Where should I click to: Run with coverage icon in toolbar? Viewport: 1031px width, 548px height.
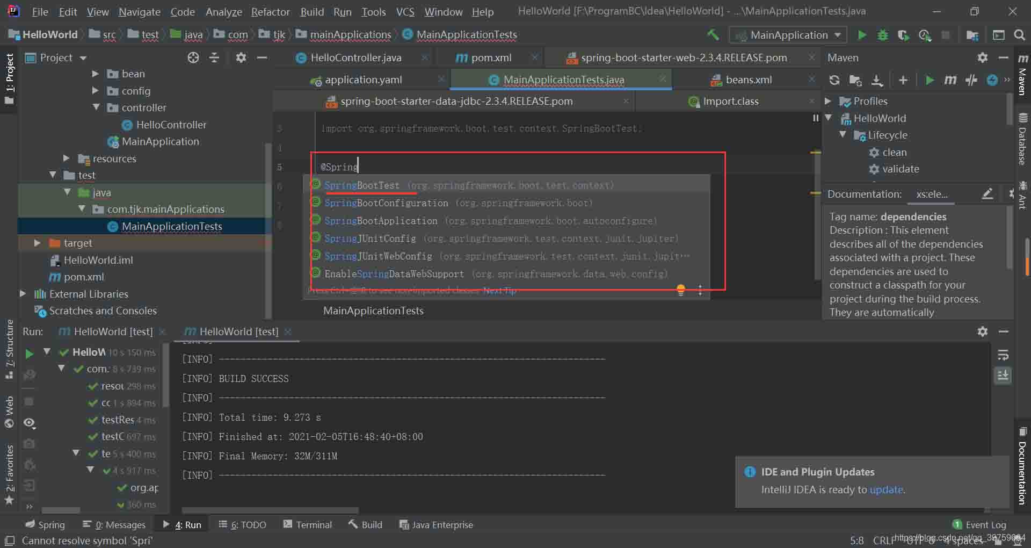[903, 35]
